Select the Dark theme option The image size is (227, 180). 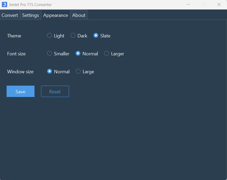pos(73,35)
